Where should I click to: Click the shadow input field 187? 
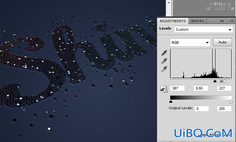[178, 88]
